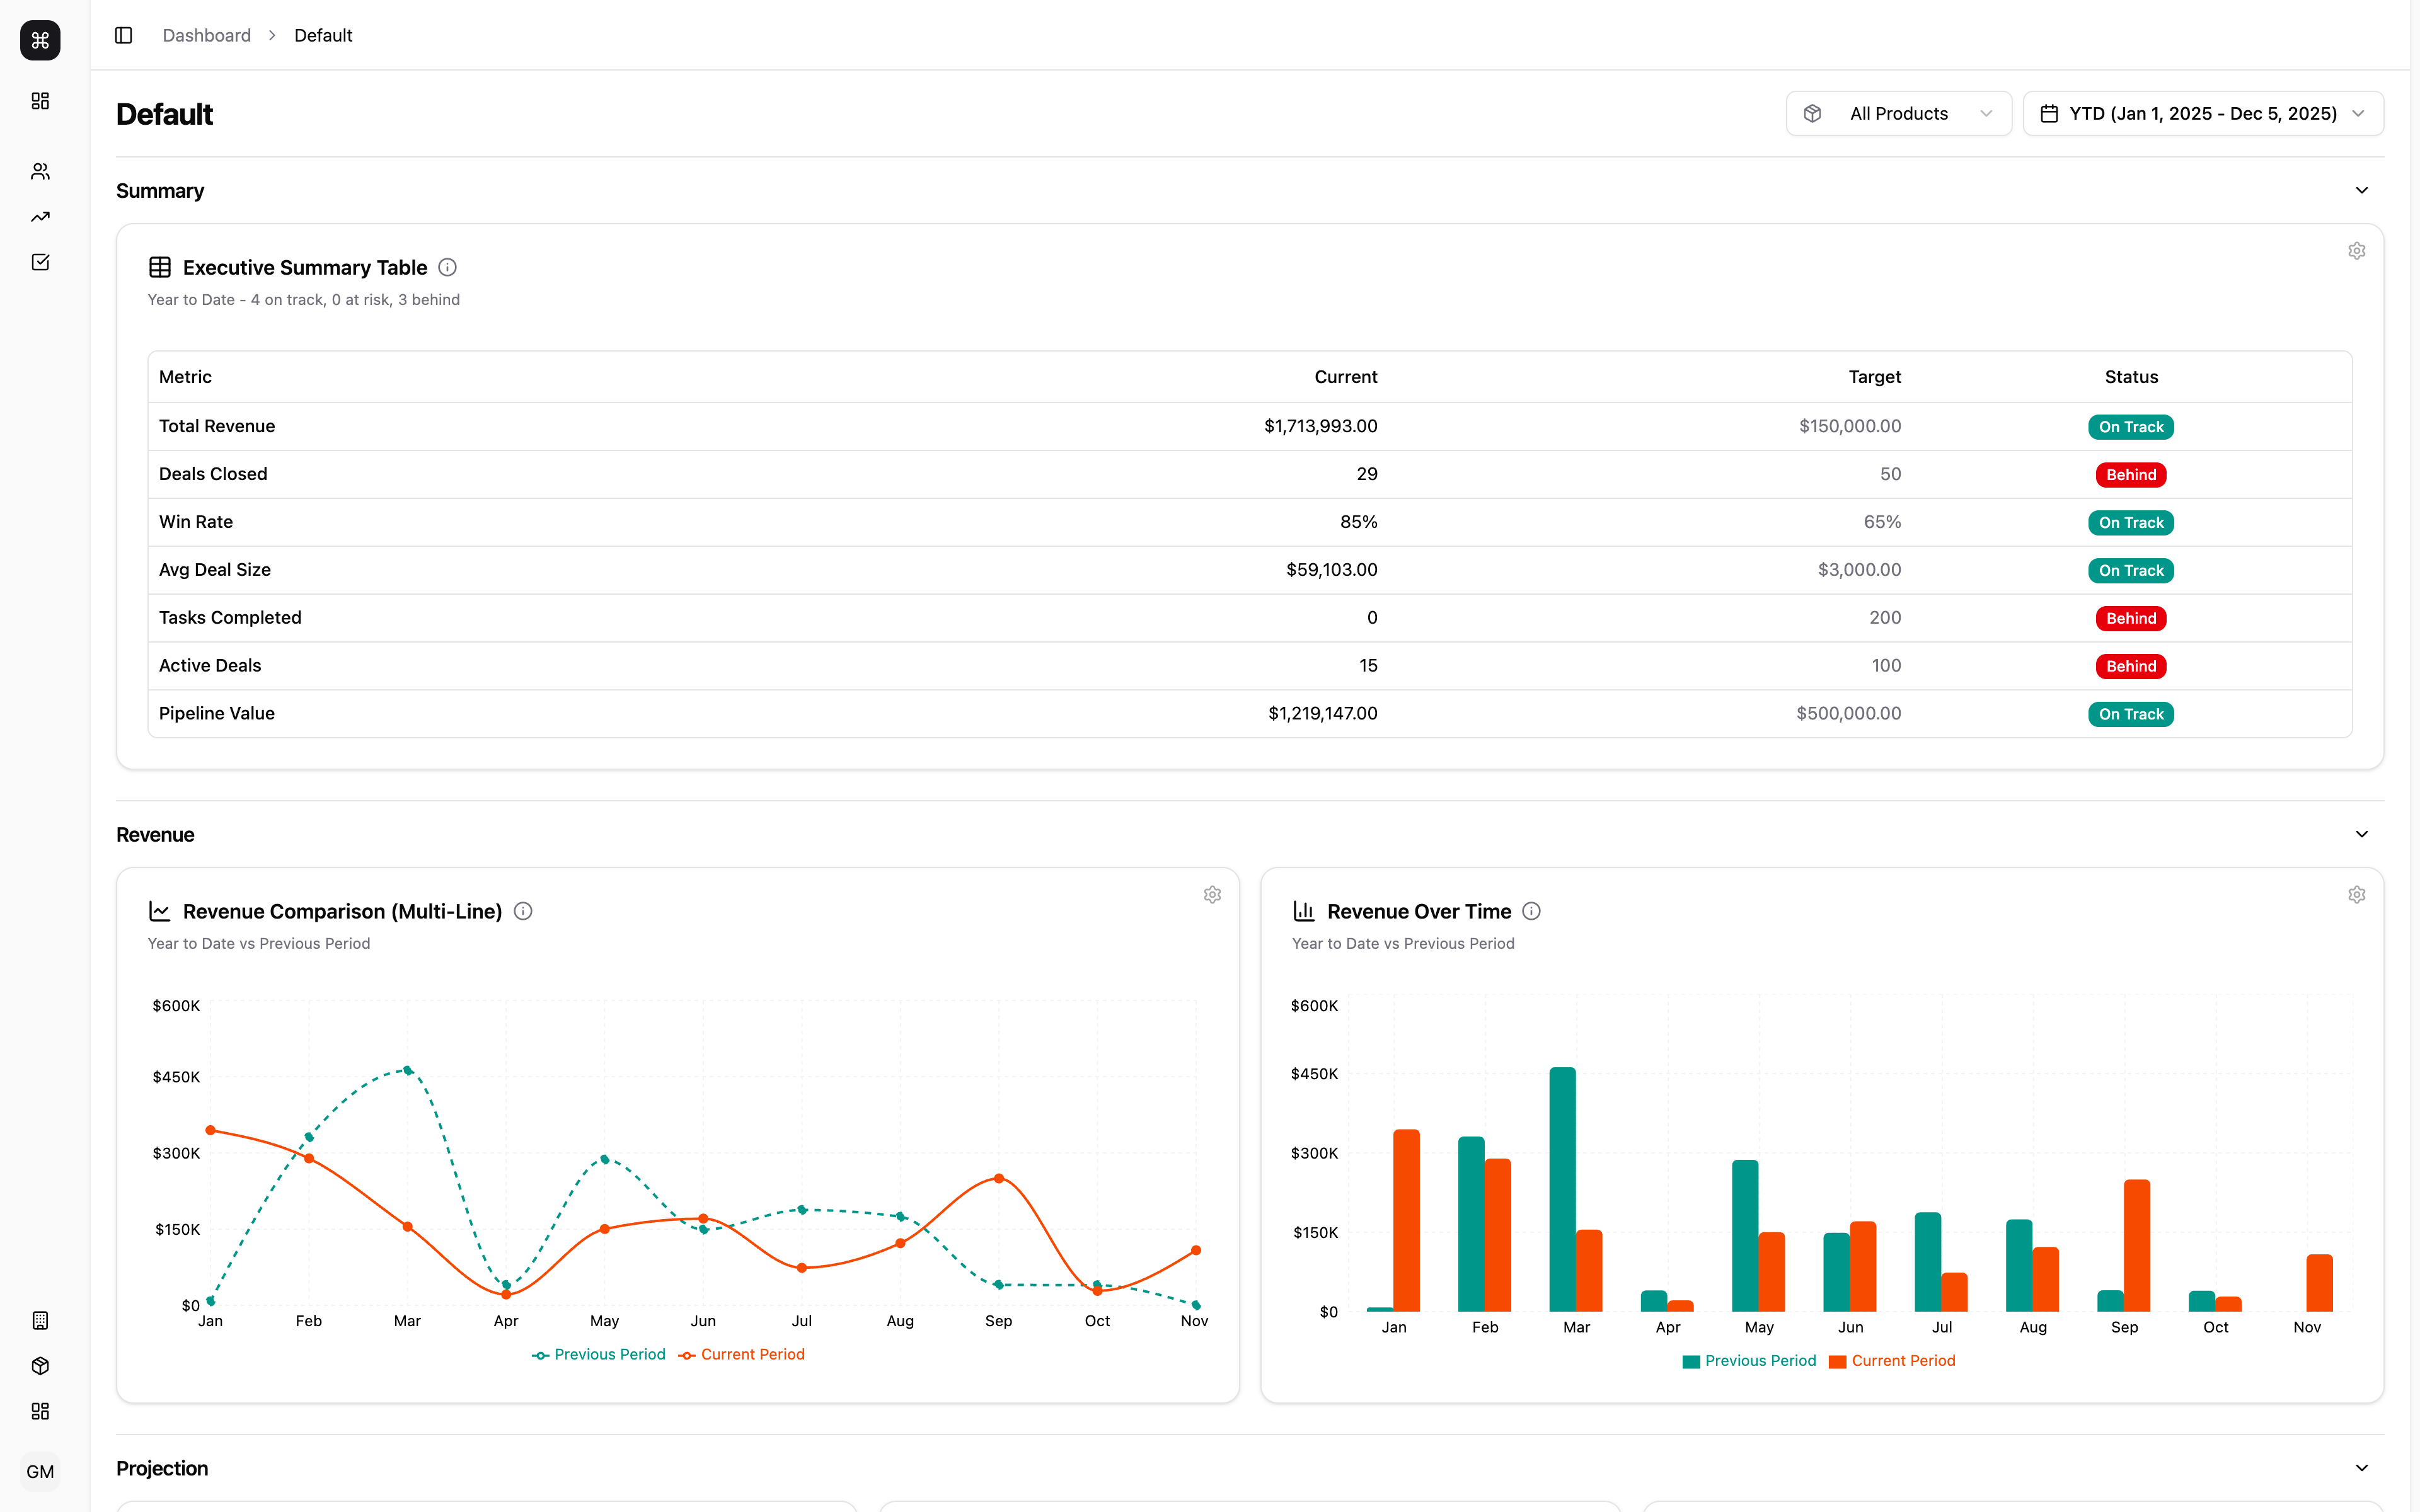
Task: Open the YTD date range dropdown
Action: pyautogui.click(x=2203, y=113)
